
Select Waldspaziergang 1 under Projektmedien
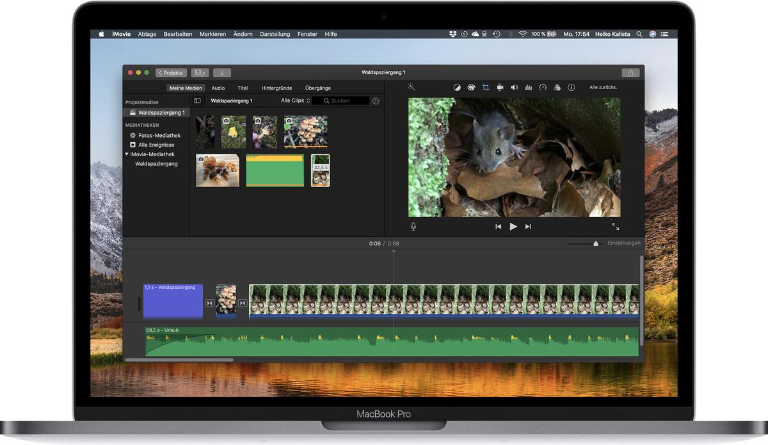pyautogui.click(x=157, y=113)
